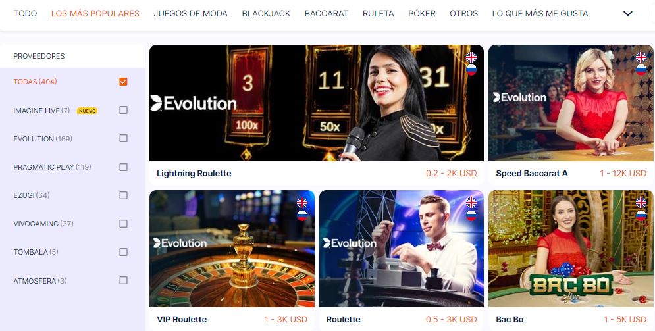Viewport: 655px width, 331px height.
Task: Expand the category bar chevron arrow
Action: tap(628, 13)
